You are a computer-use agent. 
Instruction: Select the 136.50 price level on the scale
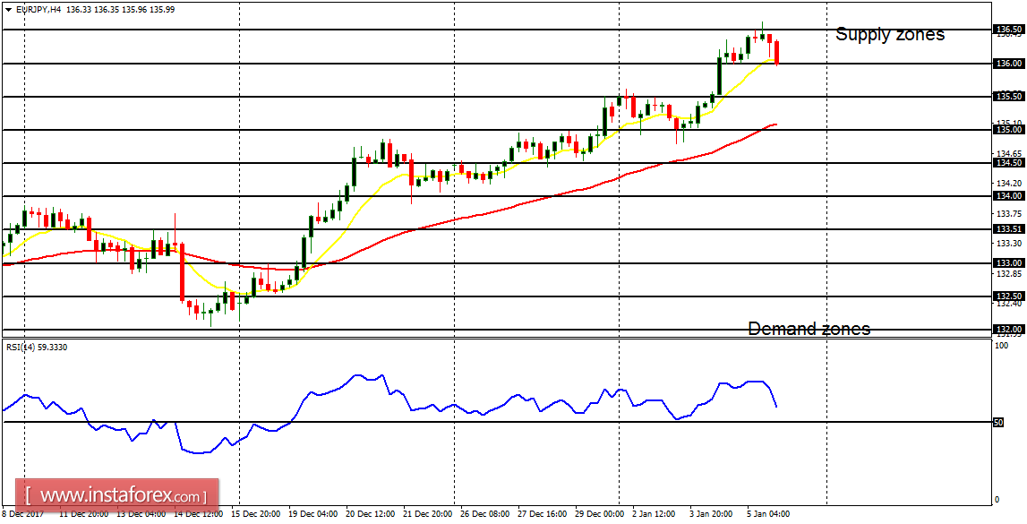1010,30
